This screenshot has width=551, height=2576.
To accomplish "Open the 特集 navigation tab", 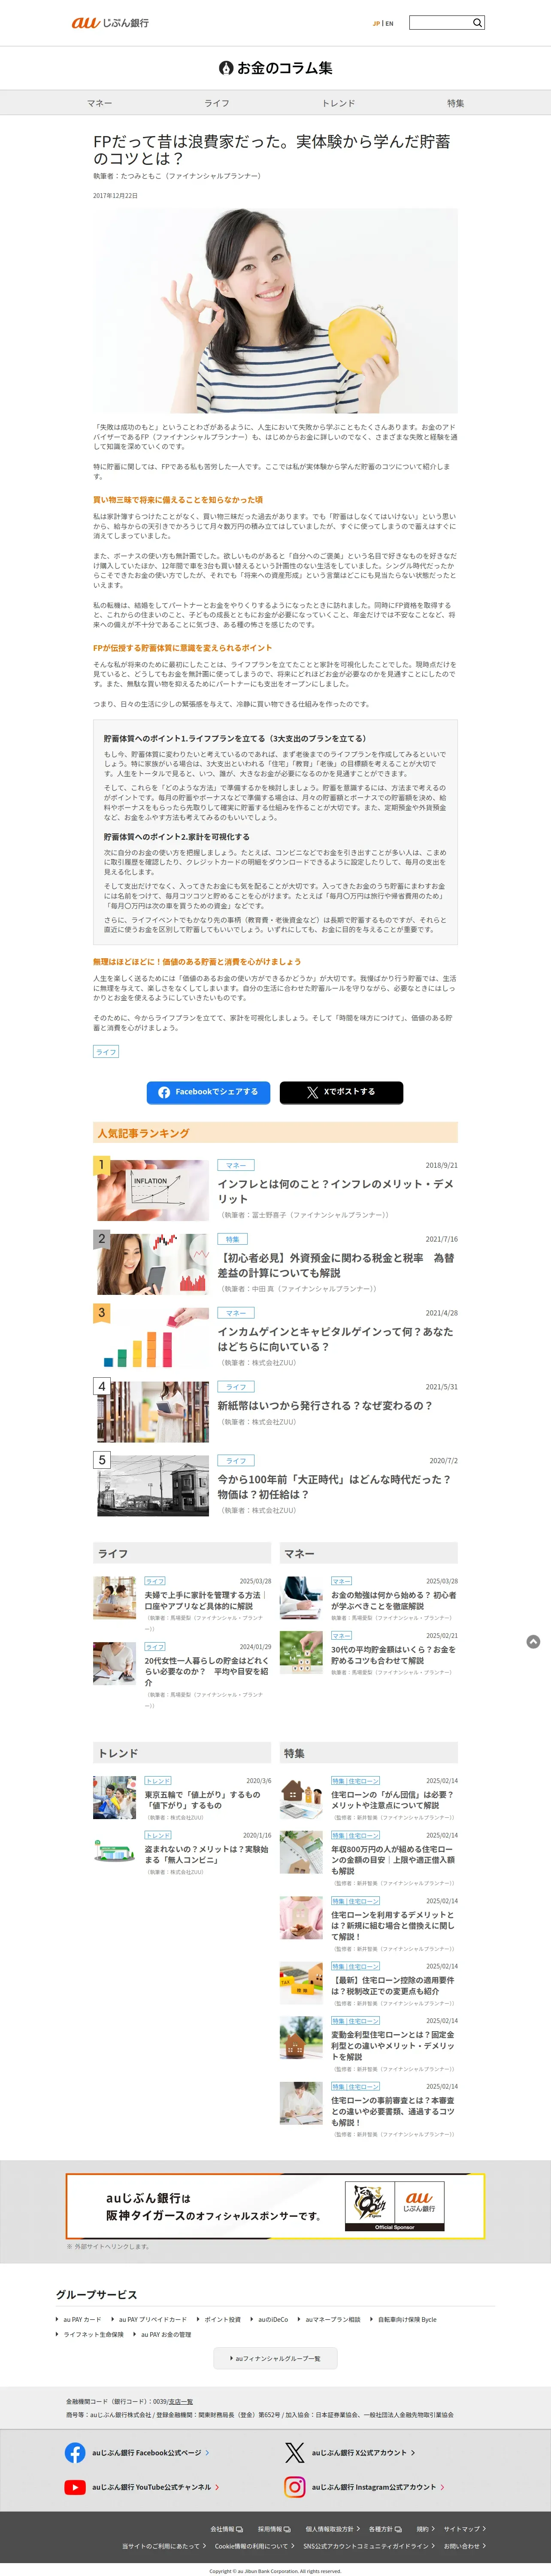I will (455, 103).
